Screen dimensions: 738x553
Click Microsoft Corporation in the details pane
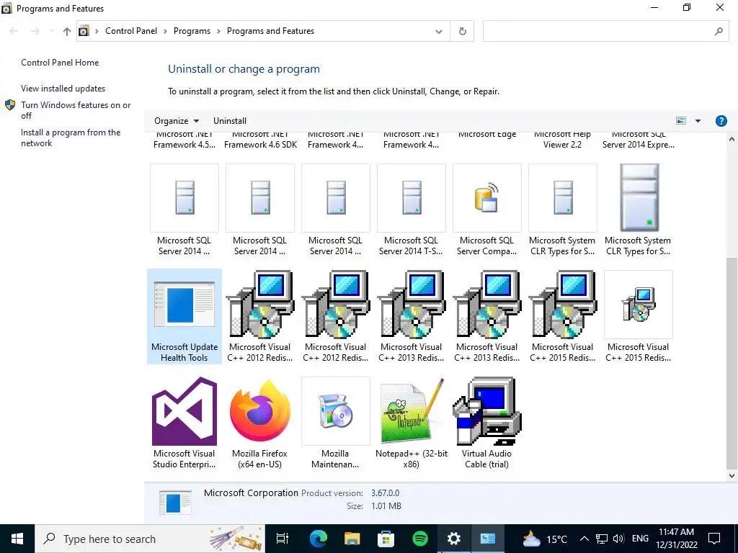251,493
